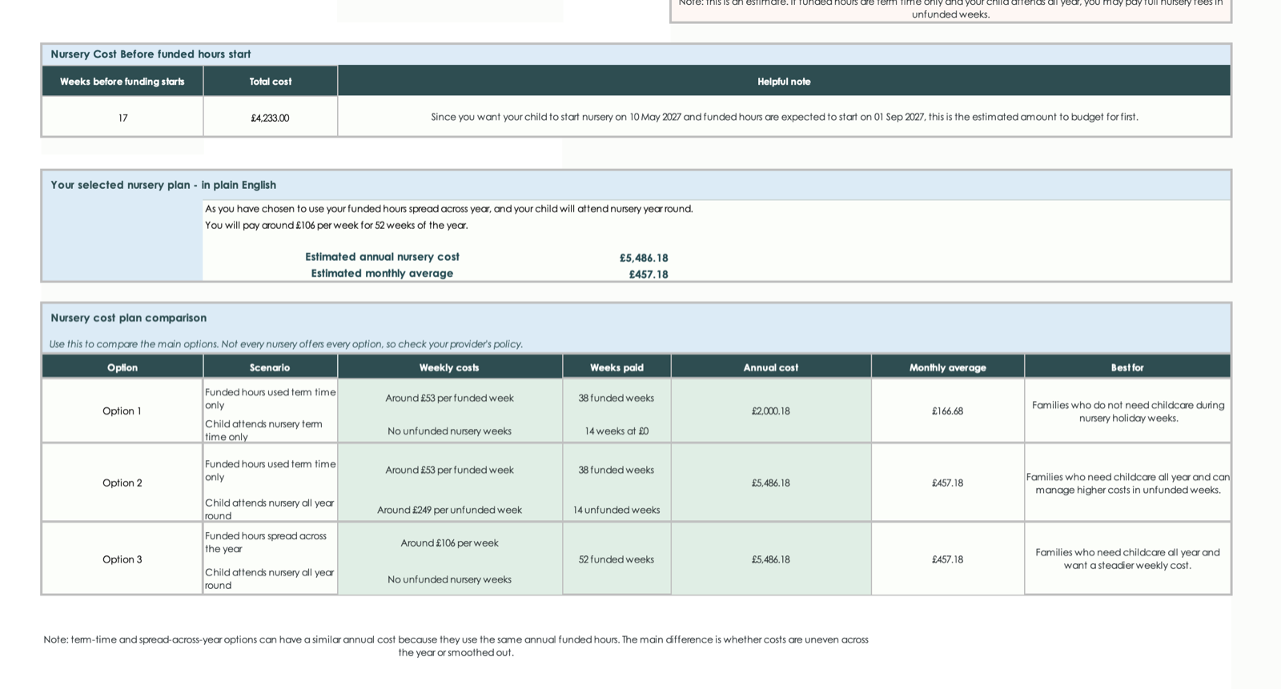Select Option 2 £5,486.18 annual cost cell

(771, 483)
